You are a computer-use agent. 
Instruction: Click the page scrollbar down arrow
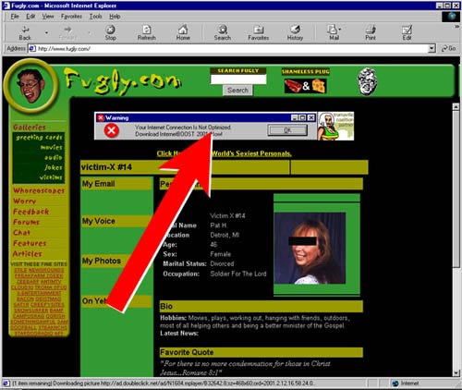tap(456, 372)
